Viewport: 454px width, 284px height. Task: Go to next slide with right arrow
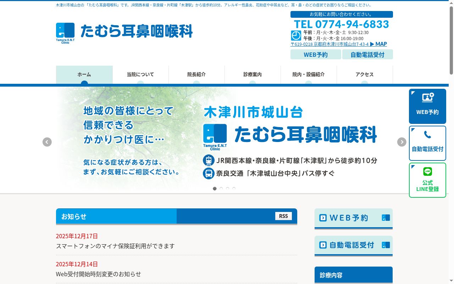pos(402,142)
